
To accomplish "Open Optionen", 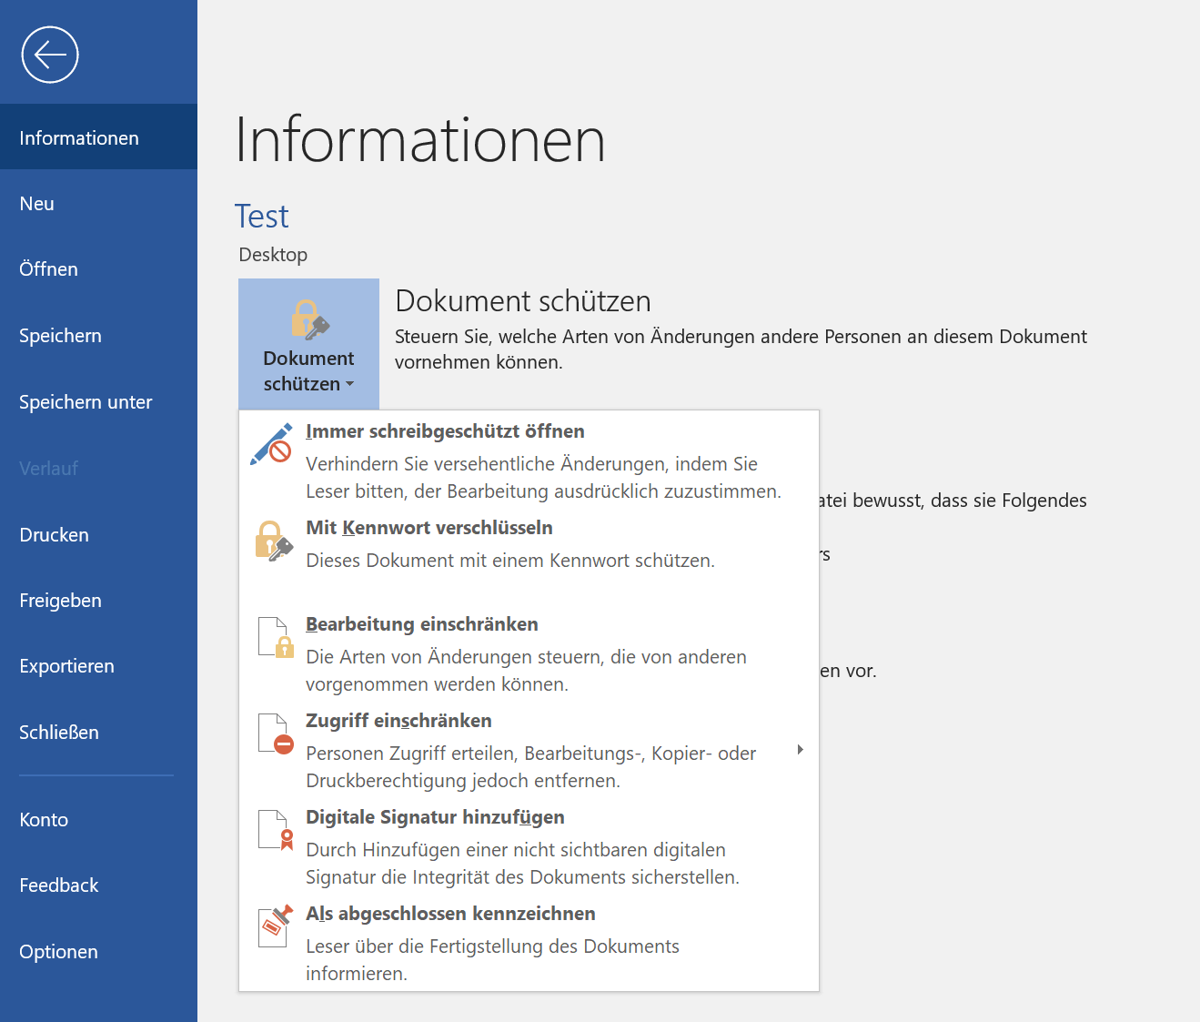I will (x=98, y=952).
